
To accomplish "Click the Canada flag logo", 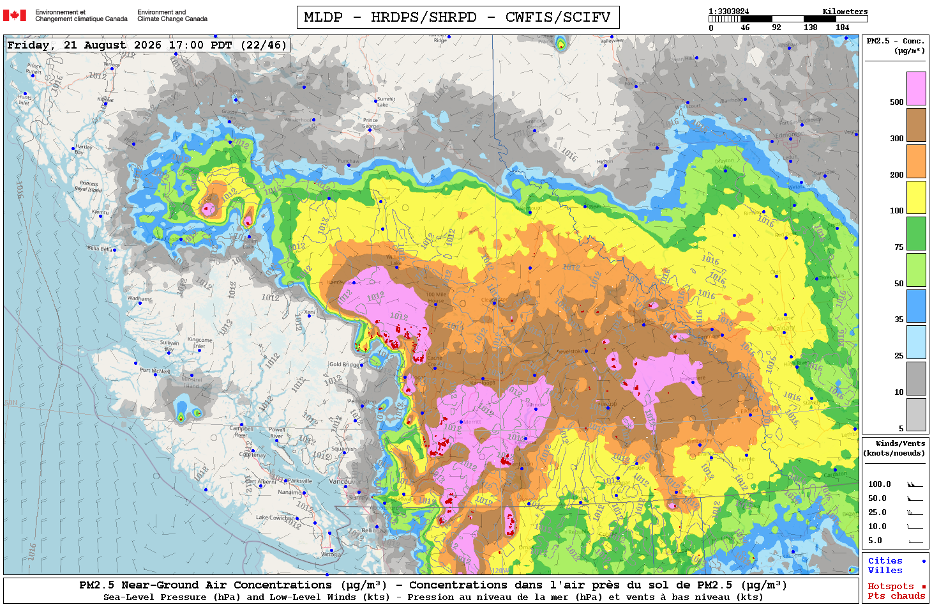I will tap(15, 15).
